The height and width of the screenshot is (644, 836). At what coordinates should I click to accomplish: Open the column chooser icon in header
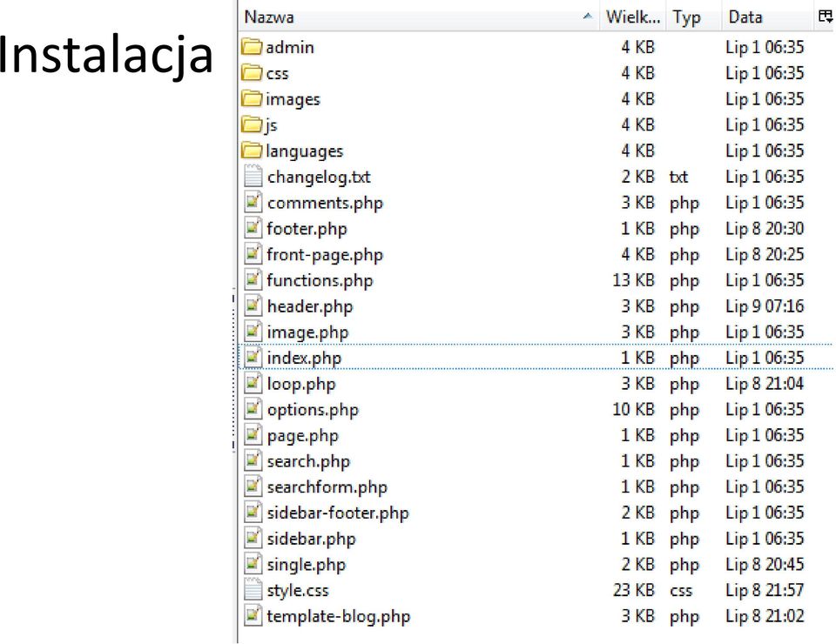(x=825, y=17)
